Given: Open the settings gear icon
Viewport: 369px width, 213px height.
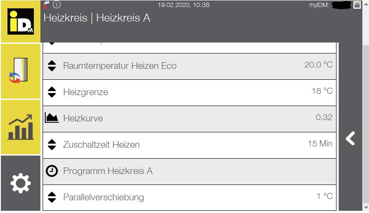Looking at the screenshot, I should pos(21,183).
